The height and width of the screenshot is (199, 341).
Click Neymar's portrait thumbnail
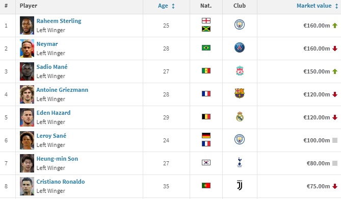[27, 48]
